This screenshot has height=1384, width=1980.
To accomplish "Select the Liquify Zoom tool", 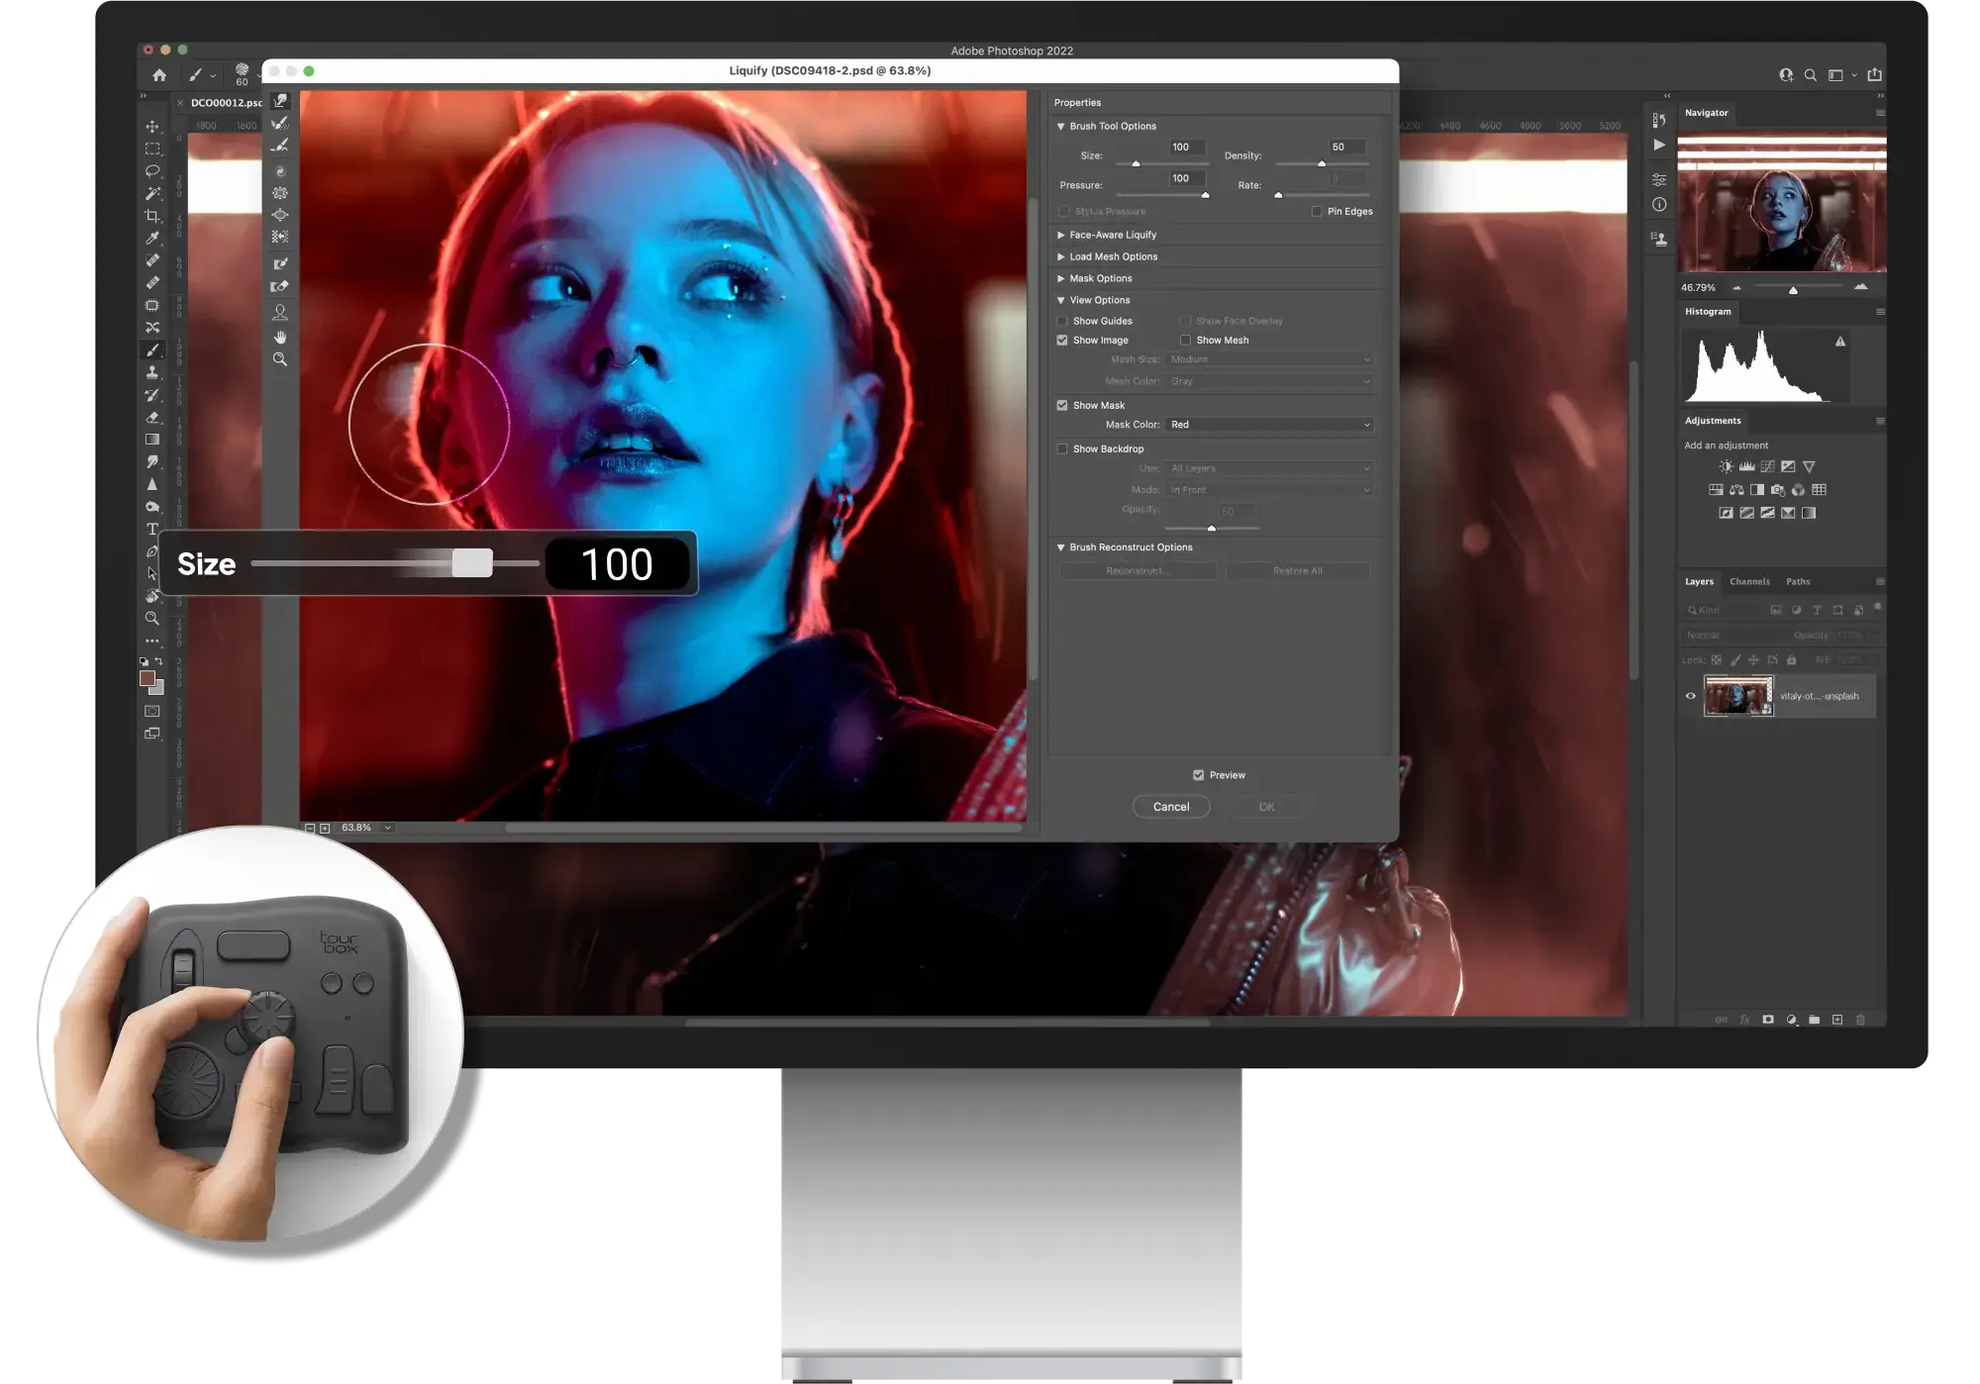I will [280, 359].
